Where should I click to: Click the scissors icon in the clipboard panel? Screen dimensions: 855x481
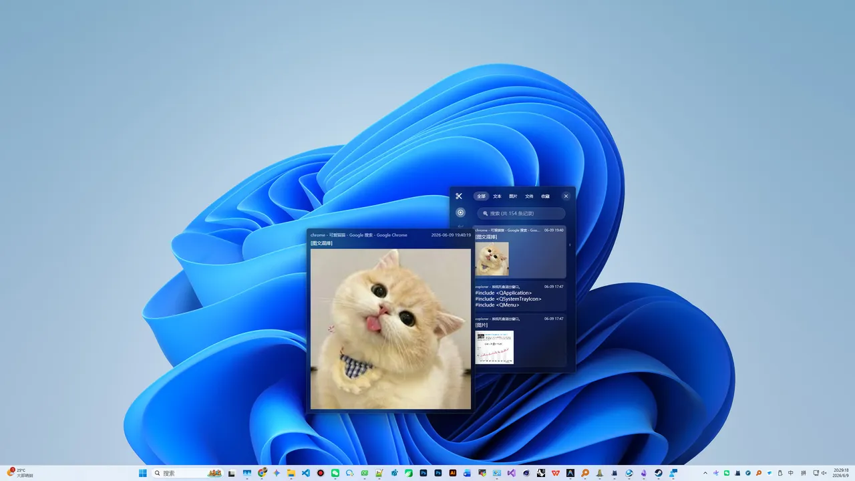pyautogui.click(x=459, y=196)
